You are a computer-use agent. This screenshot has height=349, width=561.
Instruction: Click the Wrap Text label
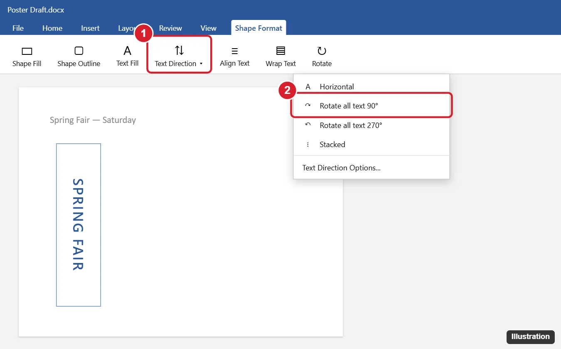point(281,64)
